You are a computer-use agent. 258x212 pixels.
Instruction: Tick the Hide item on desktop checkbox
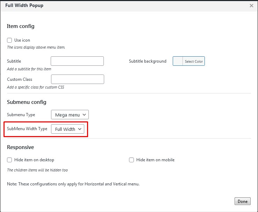click(9, 160)
